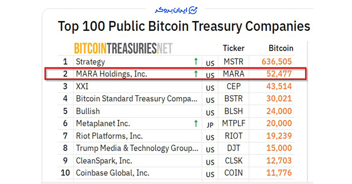The width and height of the screenshot is (352, 184).
Task: Click the JP country code for Metaplanet
Action: click(x=210, y=125)
